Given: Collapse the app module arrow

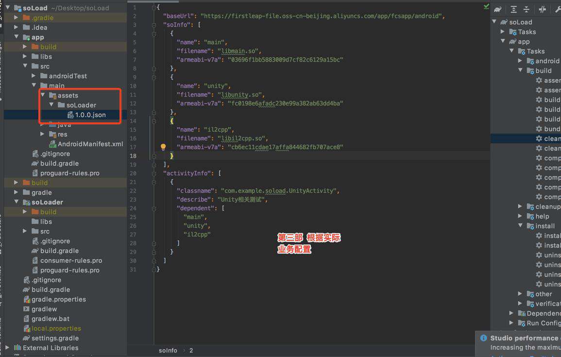Looking at the screenshot, I should pos(16,37).
